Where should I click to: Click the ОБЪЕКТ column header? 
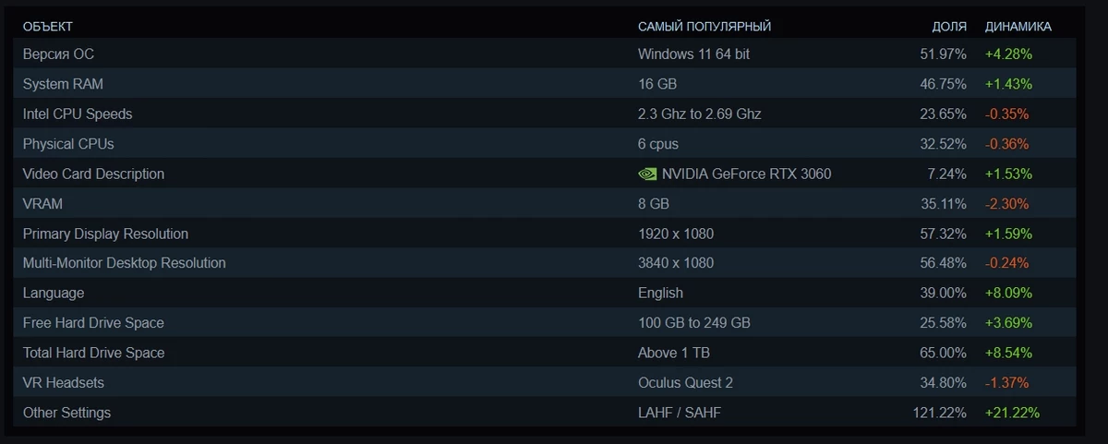48,27
